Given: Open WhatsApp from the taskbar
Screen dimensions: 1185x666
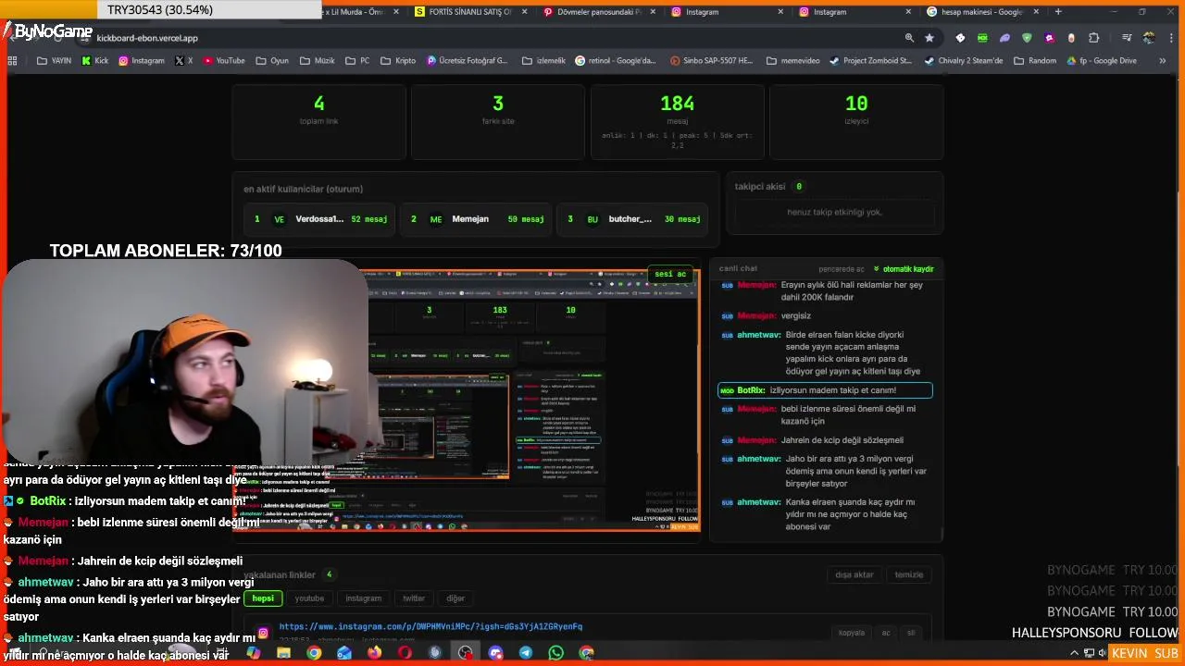Looking at the screenshot, I should pos(555,652).
